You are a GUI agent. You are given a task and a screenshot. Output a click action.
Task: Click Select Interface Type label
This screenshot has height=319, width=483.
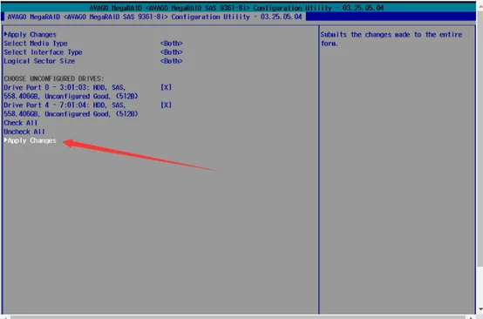[x=43, y=52]
